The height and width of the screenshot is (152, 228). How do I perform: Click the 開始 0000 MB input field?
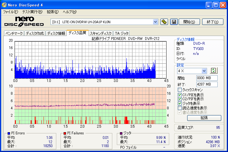(207, 78)
